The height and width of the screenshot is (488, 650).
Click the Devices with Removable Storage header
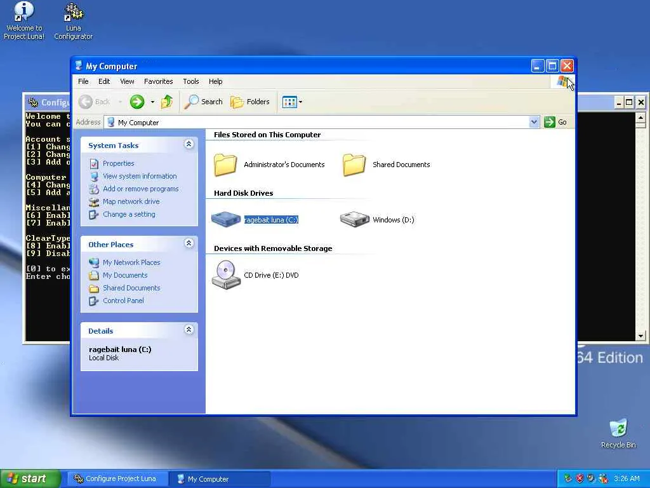point(273,248)
